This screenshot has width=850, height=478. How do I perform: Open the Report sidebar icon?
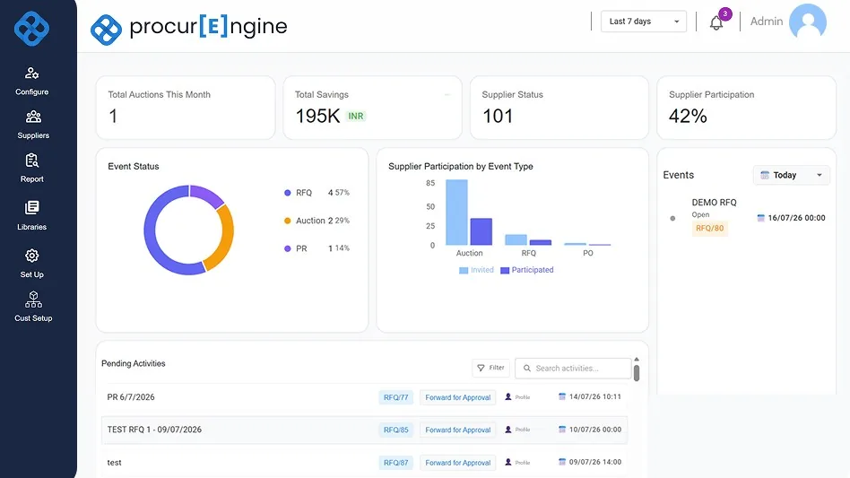(32, 161)
